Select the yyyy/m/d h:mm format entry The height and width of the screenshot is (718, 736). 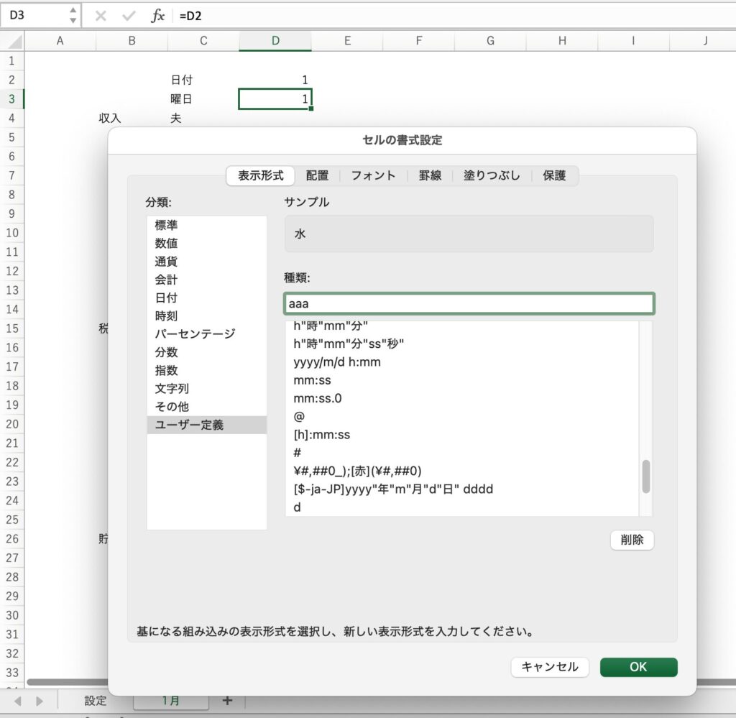(x=337, y=362)
